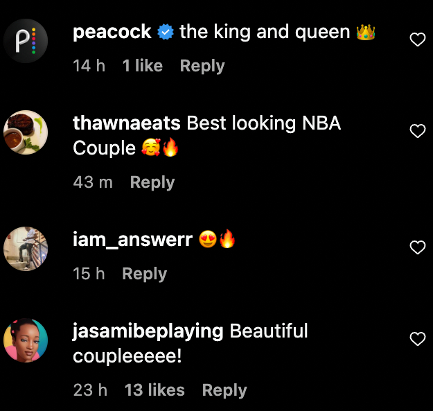Like jasamibeplaying's comment with heart icon
This screenshot has height=411, width=433.
coord(418,339)
